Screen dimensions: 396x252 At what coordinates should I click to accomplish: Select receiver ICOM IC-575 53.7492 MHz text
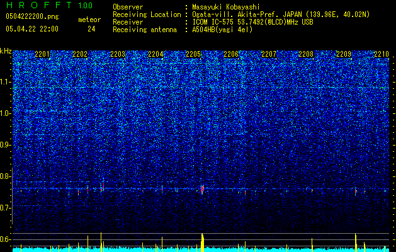[252, 22]
